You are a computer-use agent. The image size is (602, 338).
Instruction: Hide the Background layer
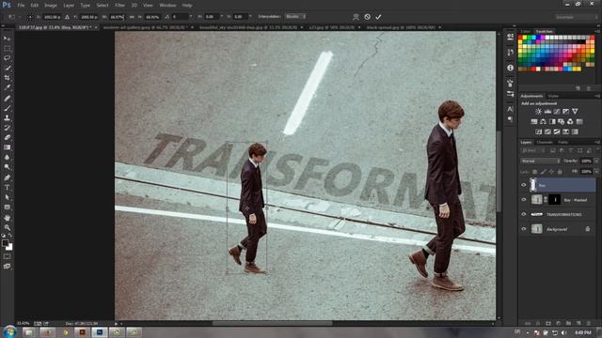pyautogui.click(x=523, y=229)
